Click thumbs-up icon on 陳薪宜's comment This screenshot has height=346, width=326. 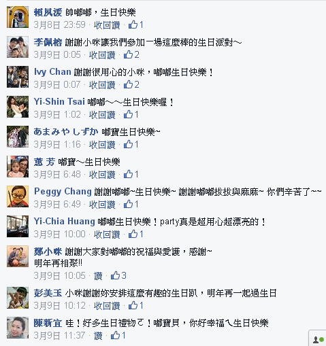coord(115,335)
